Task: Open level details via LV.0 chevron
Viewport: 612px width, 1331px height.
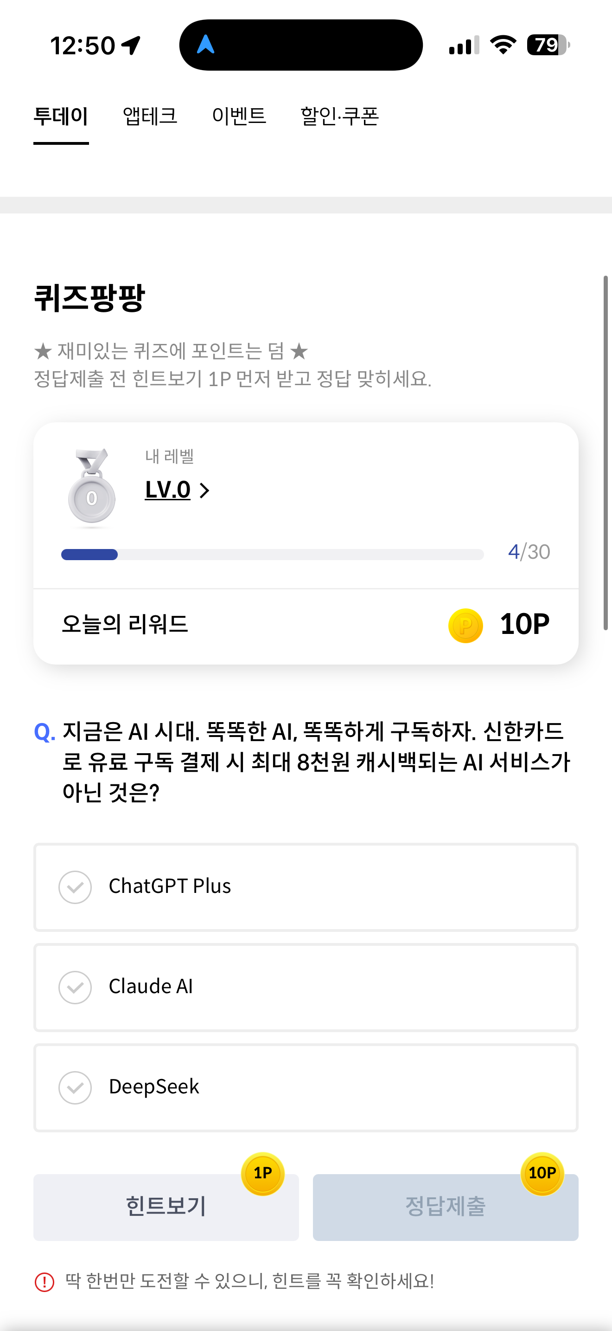Action: [204, 491]
